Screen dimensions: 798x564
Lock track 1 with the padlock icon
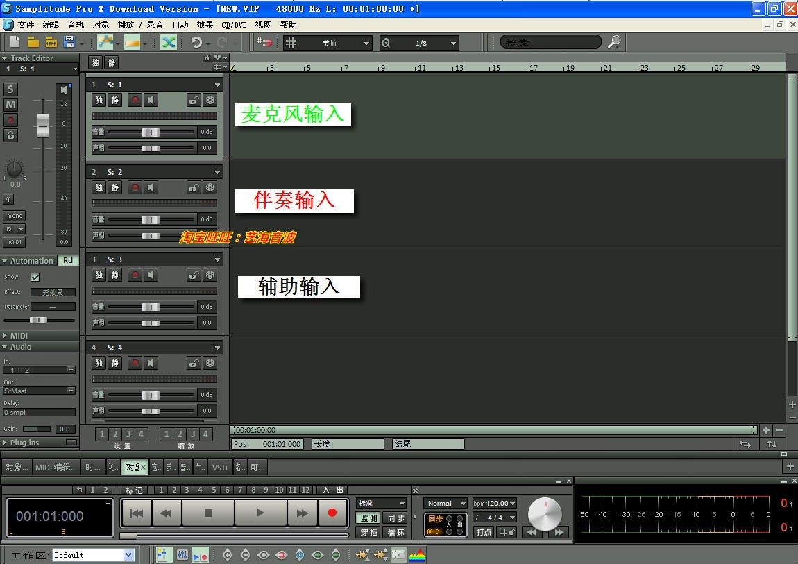click(x=194, y=100)
